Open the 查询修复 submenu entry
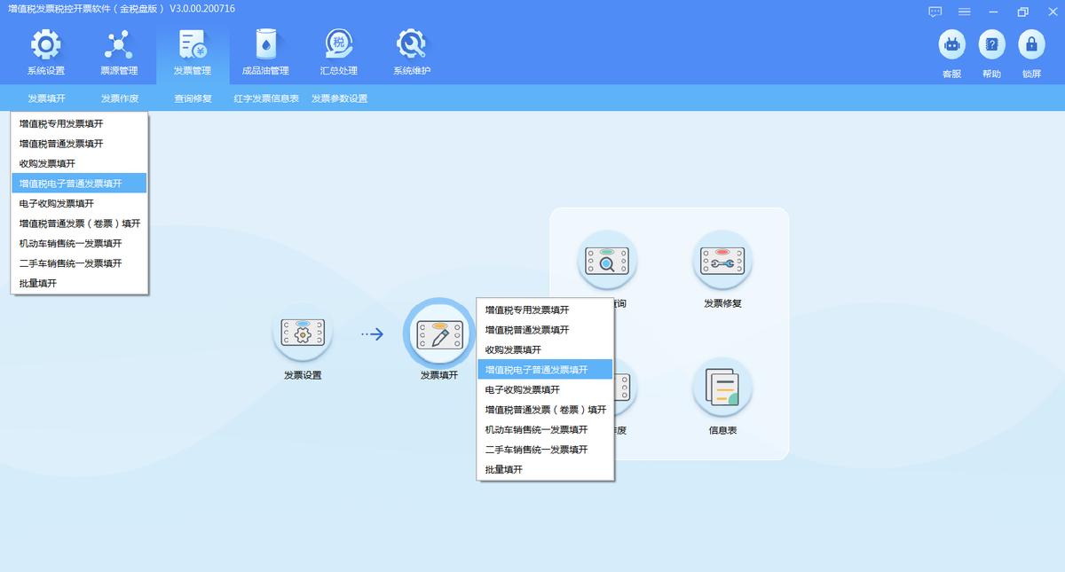This screenshot has height=572, width=1065. [x=192, y=98]
